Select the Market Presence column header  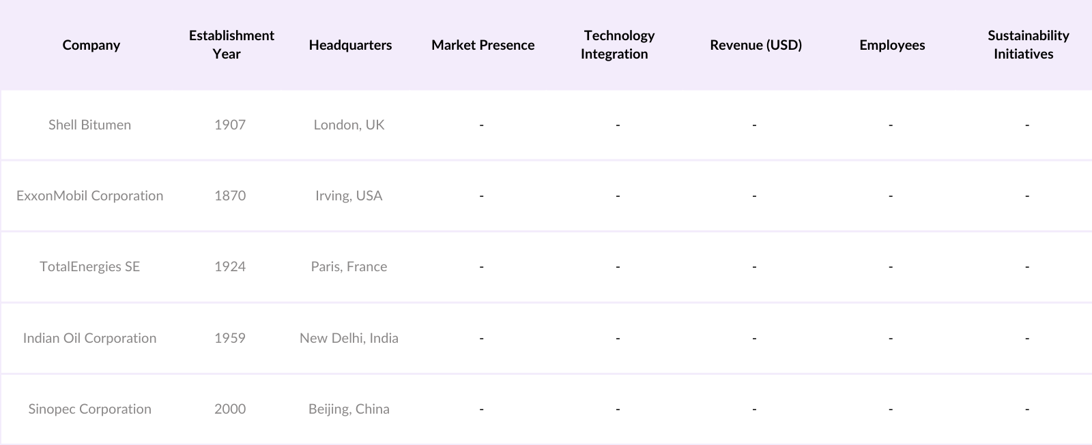[483, 45]
